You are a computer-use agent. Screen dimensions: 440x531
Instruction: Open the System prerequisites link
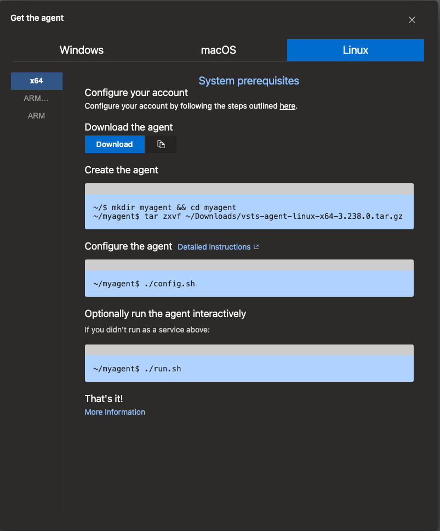coord(249,81)
